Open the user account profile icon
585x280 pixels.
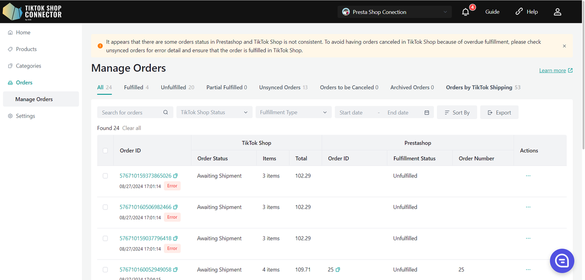(x=558, y=12)
